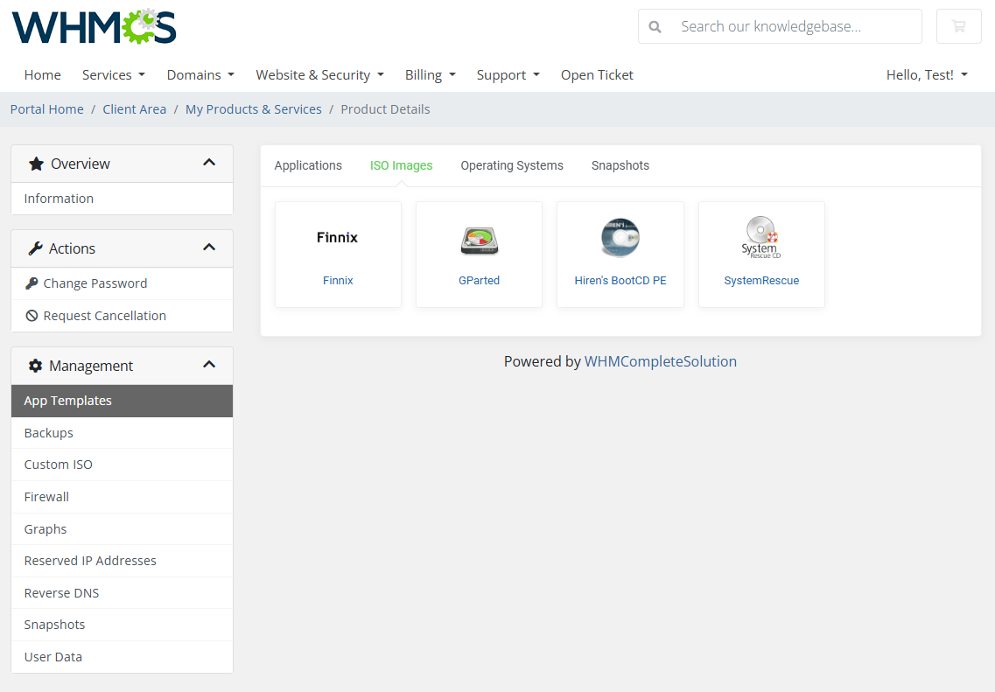Open the WHMCompleteSolution link
The width and height of the screenshot is (995, 692).
[x=660, y=361]
